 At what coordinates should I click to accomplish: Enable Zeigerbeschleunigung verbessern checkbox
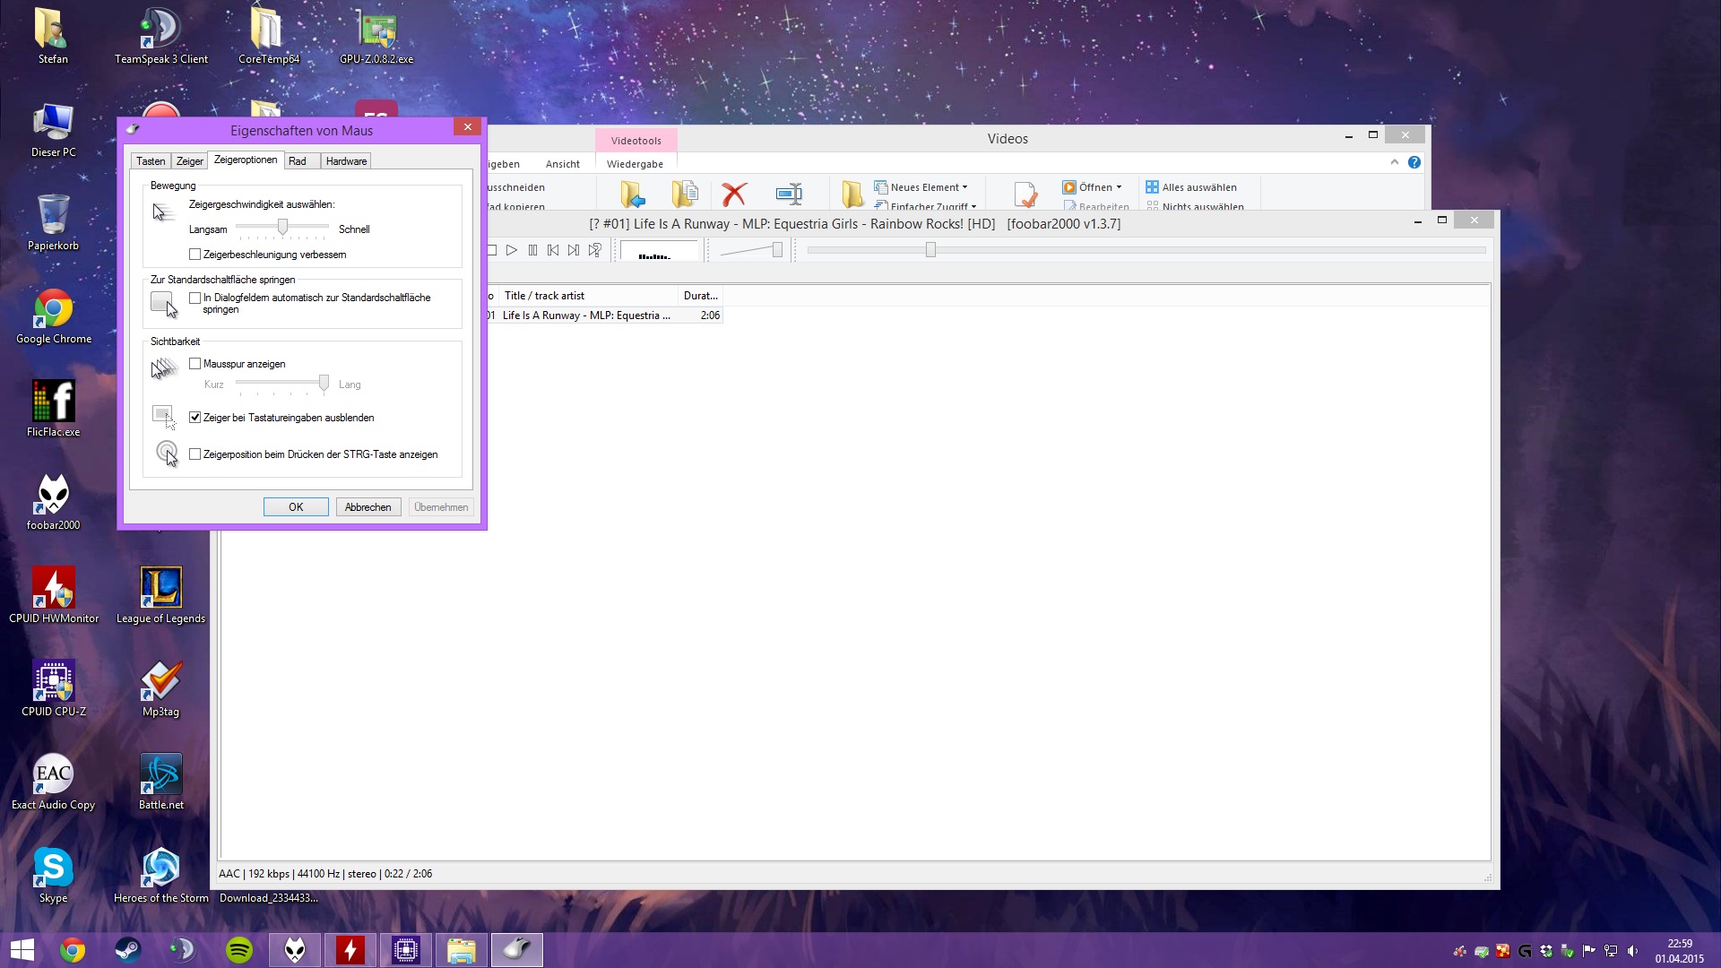(x=195, y=255)
